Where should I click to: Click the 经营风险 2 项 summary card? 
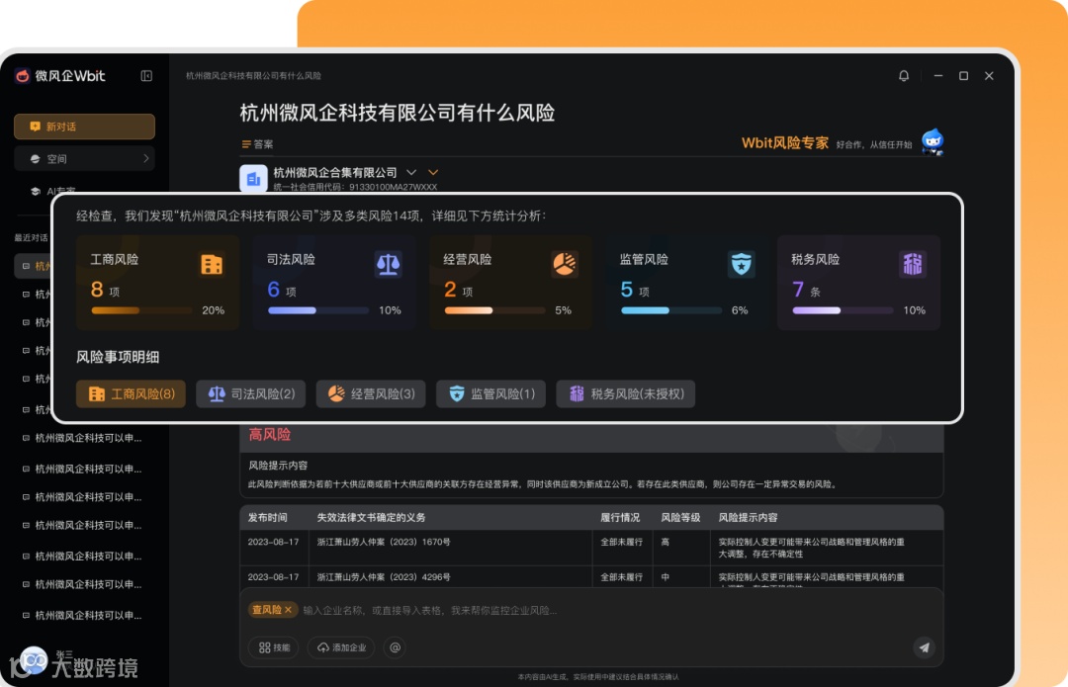coord(511,283)
